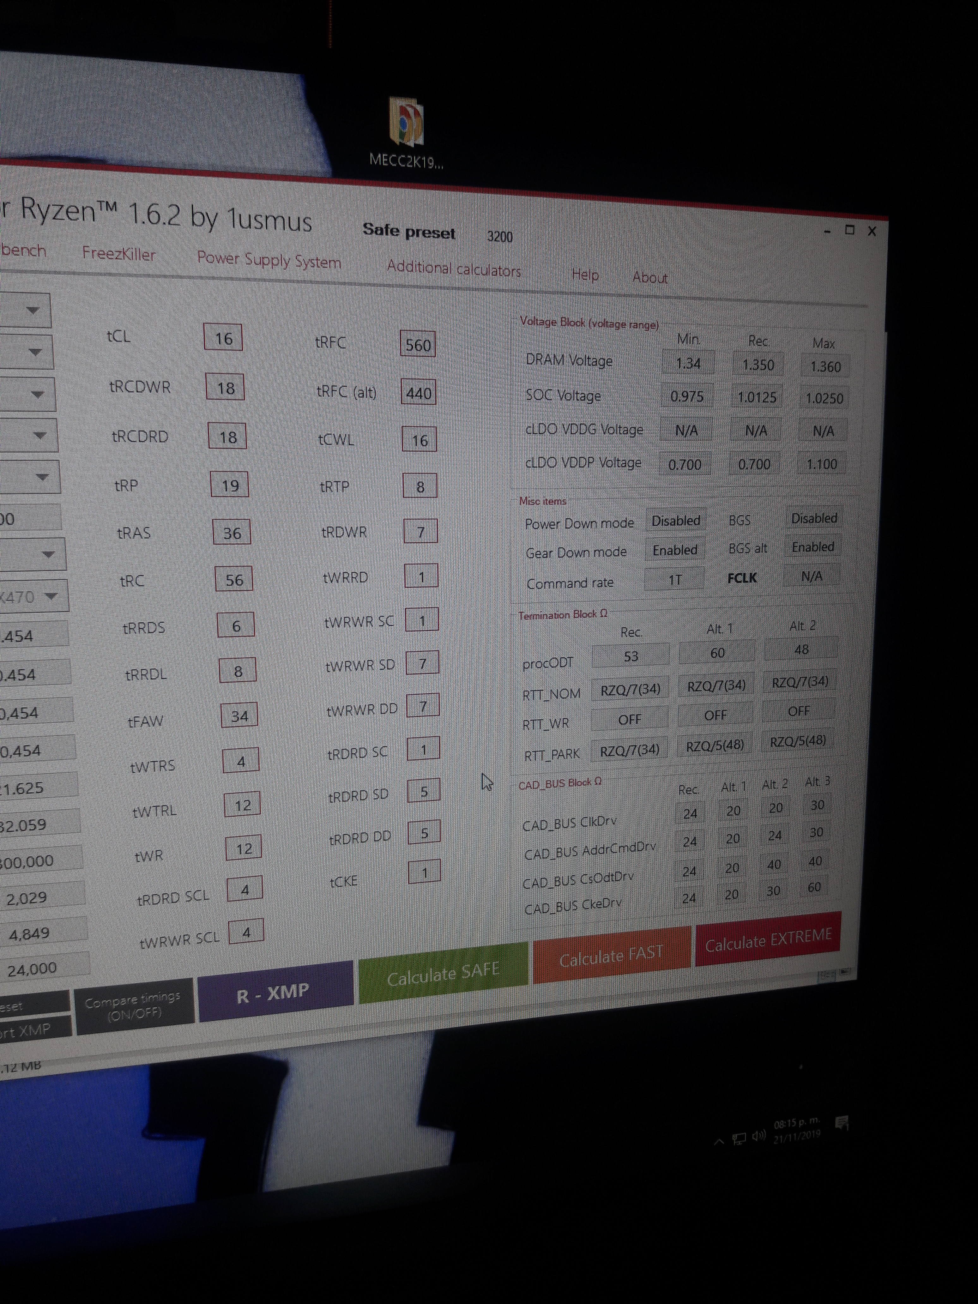Click the Calculate SAFE button
Viewport: 978px width, 1304px height.
point(443,973)
